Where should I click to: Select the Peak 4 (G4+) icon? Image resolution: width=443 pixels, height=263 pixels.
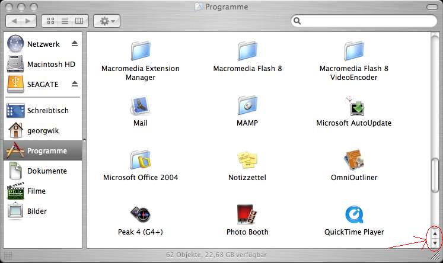tap(141, 214)
